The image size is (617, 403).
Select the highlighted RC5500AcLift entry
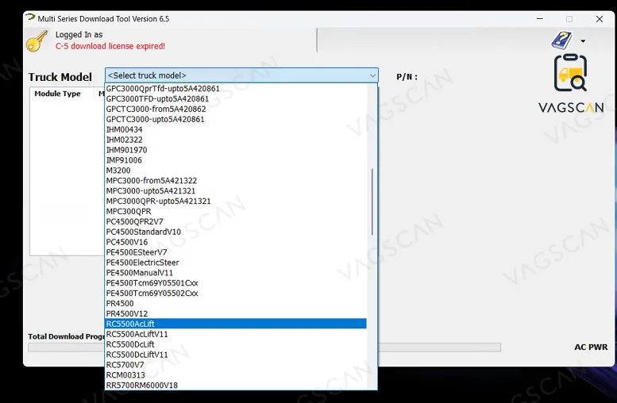(236, 324)
